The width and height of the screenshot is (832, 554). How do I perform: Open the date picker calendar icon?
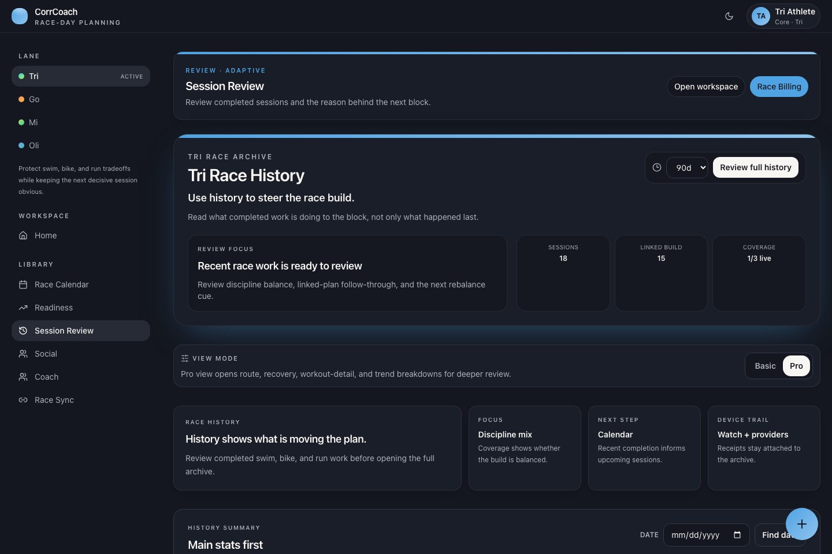737,535
